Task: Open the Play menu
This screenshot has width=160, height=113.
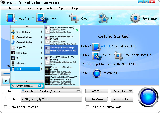Action: pos(30,8)
